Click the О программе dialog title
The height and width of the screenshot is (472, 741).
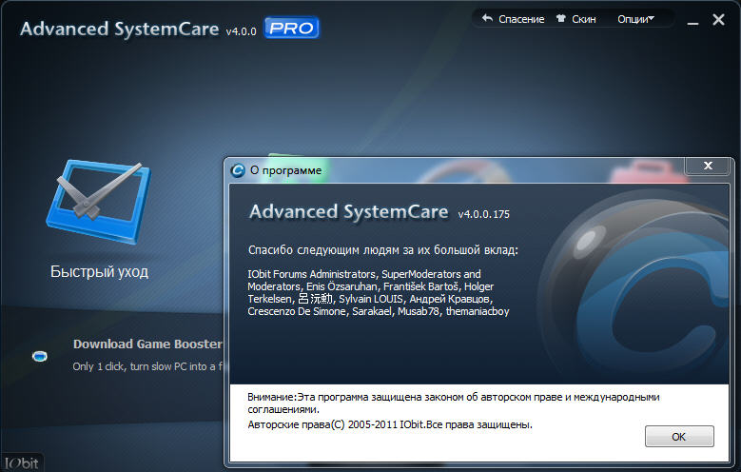(285, 170)
